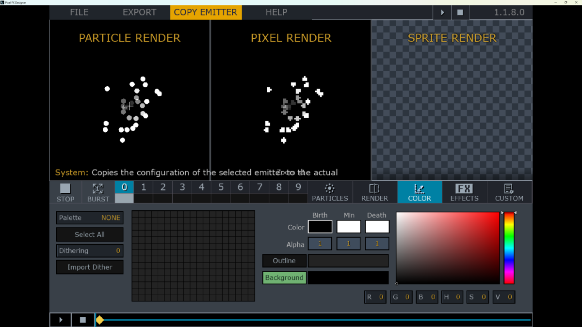Click the timeline stop button
Screen dimensions: 582x327
[x=83, y=320]
